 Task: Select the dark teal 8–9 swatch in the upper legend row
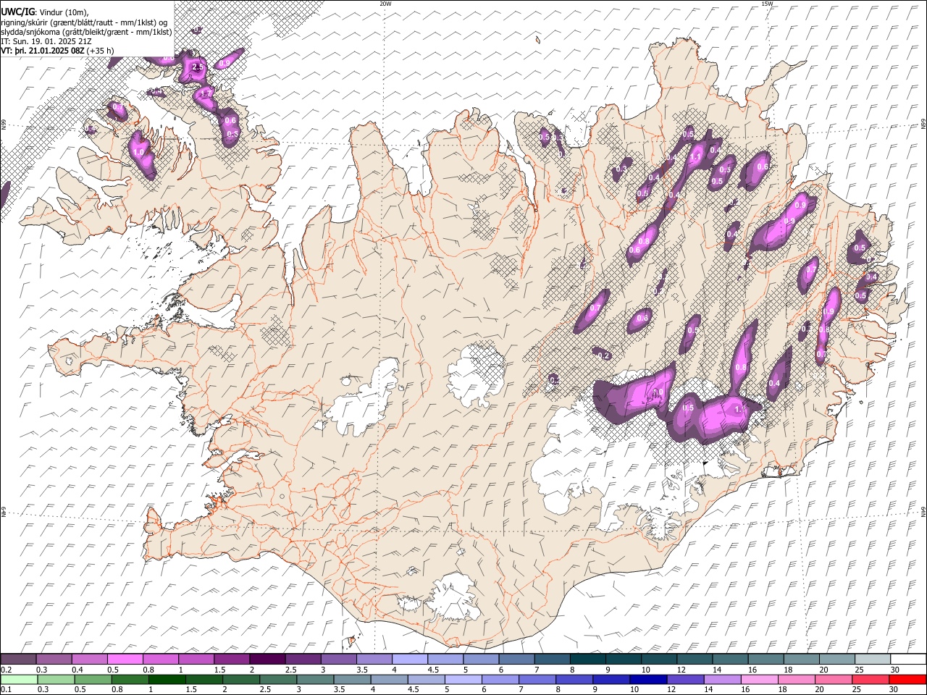pyautogui.click(x=587, y=659)
